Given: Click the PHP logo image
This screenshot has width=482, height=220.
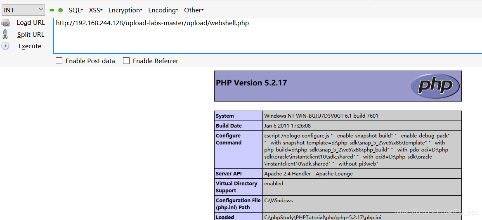Looking at the screenshot, I should tap(435, 85).
